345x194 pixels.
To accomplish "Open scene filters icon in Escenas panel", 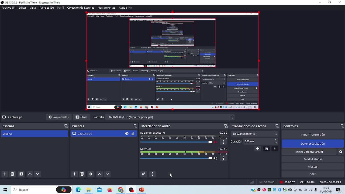I will pyautogui.click(x=21, y=174).
